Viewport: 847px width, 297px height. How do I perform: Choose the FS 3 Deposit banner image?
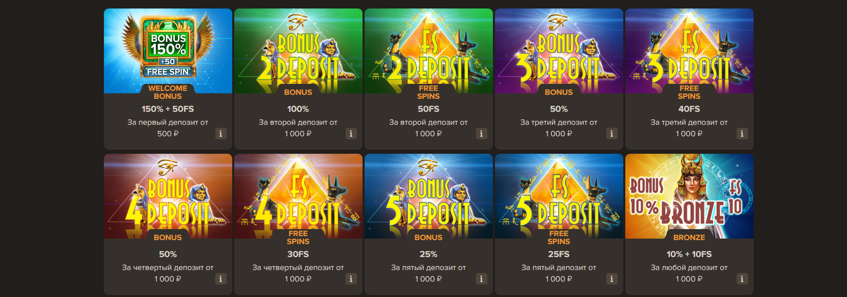(689, 51)
